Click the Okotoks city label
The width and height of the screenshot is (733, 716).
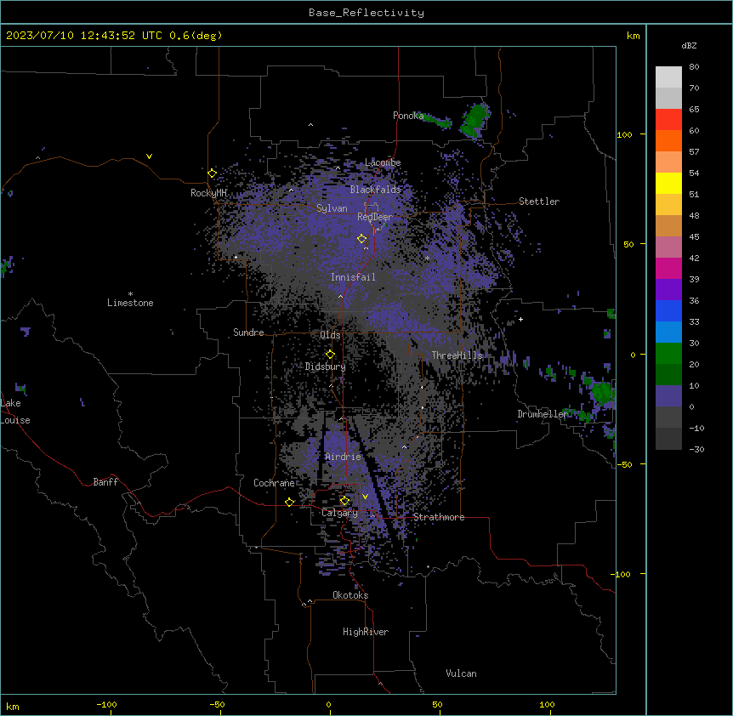click(350, 595)
